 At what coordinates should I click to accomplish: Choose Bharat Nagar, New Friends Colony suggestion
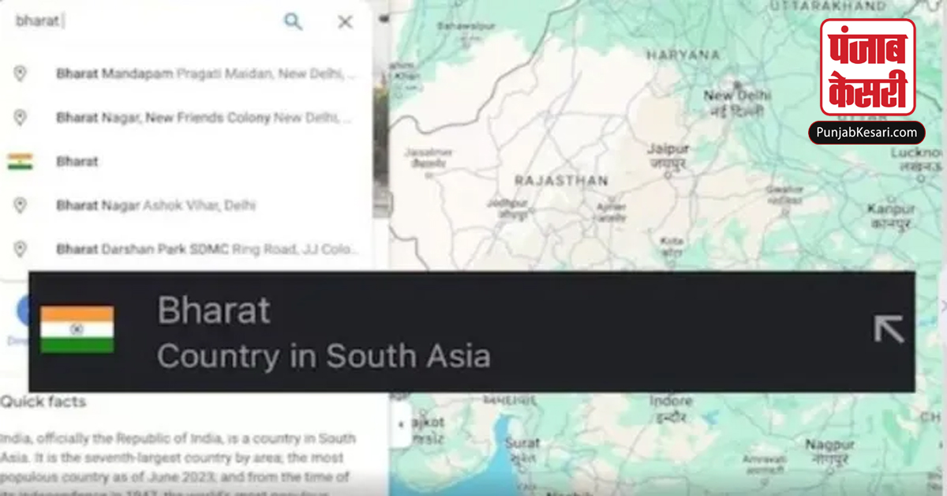click(x=186, y=118)
